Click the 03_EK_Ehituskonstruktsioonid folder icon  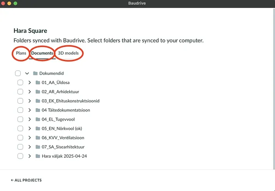38,101
